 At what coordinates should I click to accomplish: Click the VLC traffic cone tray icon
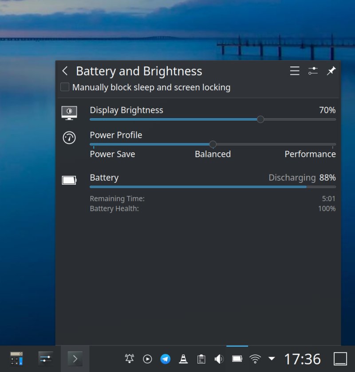pyautogui.click(x=183, y=359)
